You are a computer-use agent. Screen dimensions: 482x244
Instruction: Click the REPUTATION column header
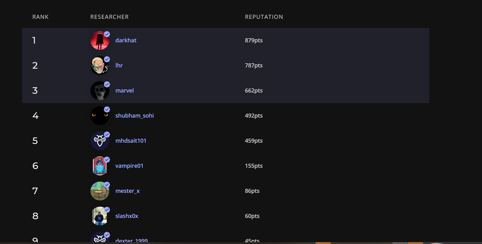[264, 17]
